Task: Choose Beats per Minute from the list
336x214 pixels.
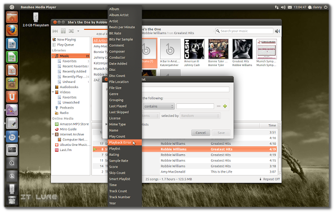Action: (x=124, y=27)
